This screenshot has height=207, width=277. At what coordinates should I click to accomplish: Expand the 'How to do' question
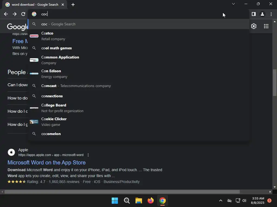[18, 98]
